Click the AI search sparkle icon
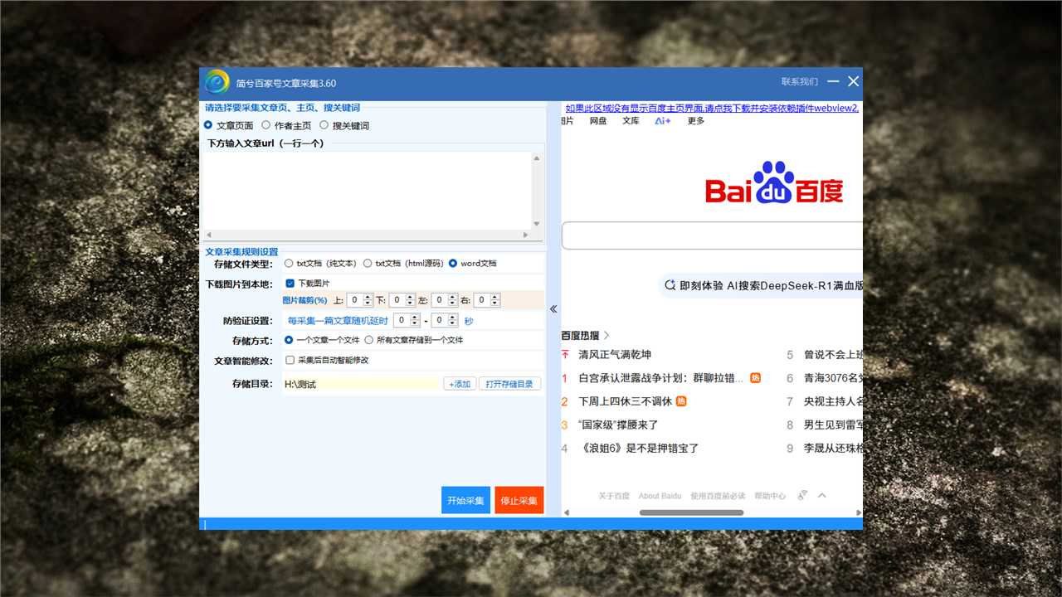1062x597 pixels. tap(670, 285)
